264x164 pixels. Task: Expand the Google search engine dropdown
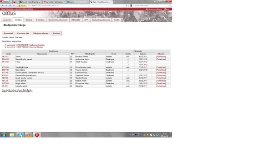(x=132, y=6)
